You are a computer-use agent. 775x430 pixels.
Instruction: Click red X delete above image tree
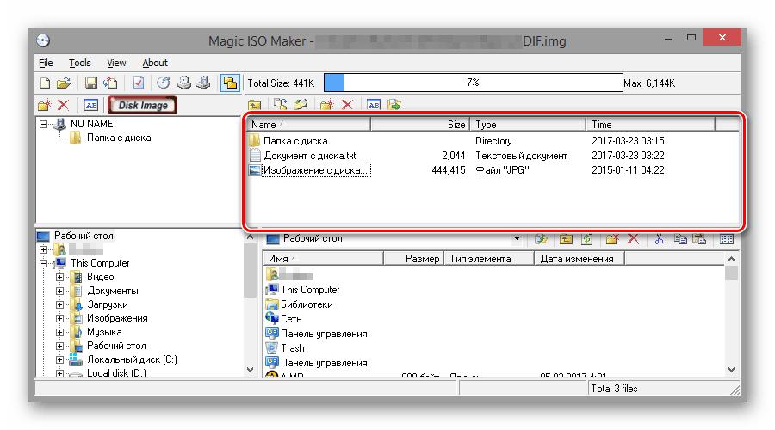(63, 105)
